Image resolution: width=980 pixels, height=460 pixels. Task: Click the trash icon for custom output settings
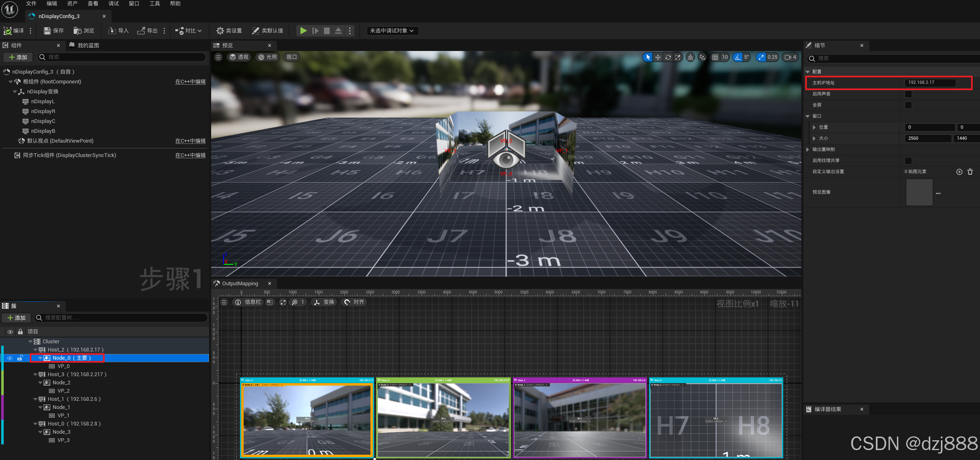tap(970, 172)
